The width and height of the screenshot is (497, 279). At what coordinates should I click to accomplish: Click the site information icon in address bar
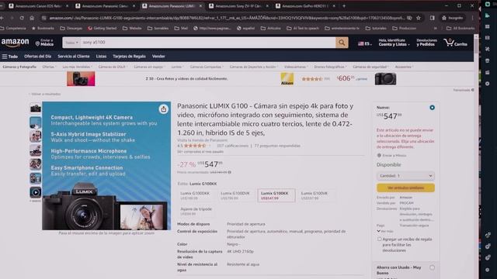[44, 18]
